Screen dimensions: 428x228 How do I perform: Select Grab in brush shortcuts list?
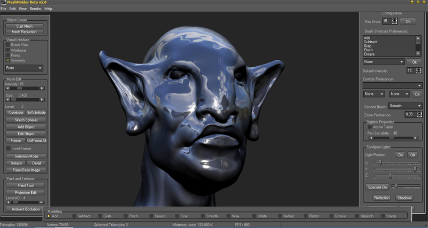368,46
